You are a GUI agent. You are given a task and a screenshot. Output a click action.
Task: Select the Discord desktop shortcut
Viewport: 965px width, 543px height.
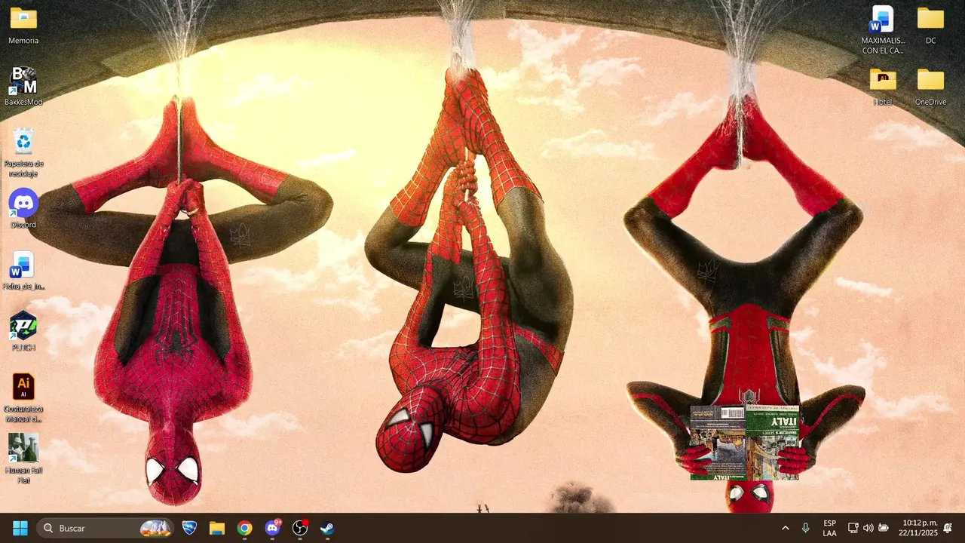pyautogui.click(x=23, y=209)
